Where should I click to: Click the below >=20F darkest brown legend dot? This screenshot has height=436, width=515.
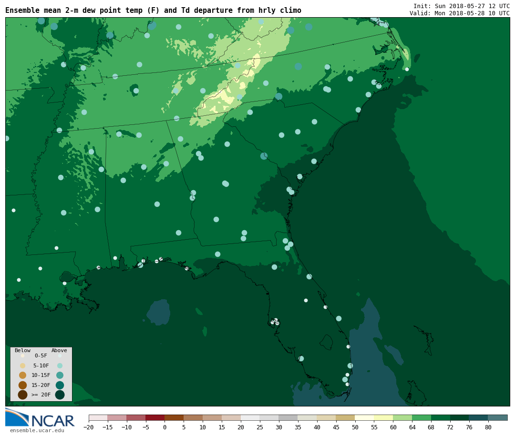pos(23,395)
